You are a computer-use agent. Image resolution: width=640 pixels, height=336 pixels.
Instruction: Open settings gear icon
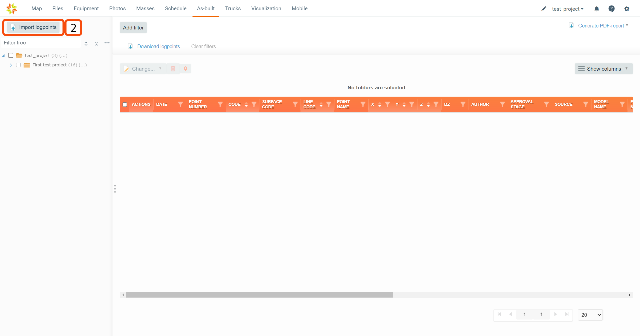626,9
